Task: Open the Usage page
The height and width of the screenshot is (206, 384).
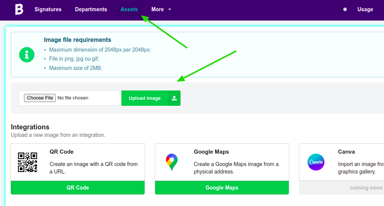Action: coord(365,9)
